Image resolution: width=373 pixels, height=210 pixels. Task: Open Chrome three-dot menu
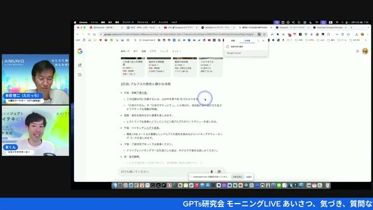368,34
